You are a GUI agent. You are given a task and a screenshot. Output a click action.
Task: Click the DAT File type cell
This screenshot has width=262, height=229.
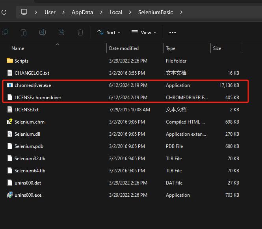[174, 183]
